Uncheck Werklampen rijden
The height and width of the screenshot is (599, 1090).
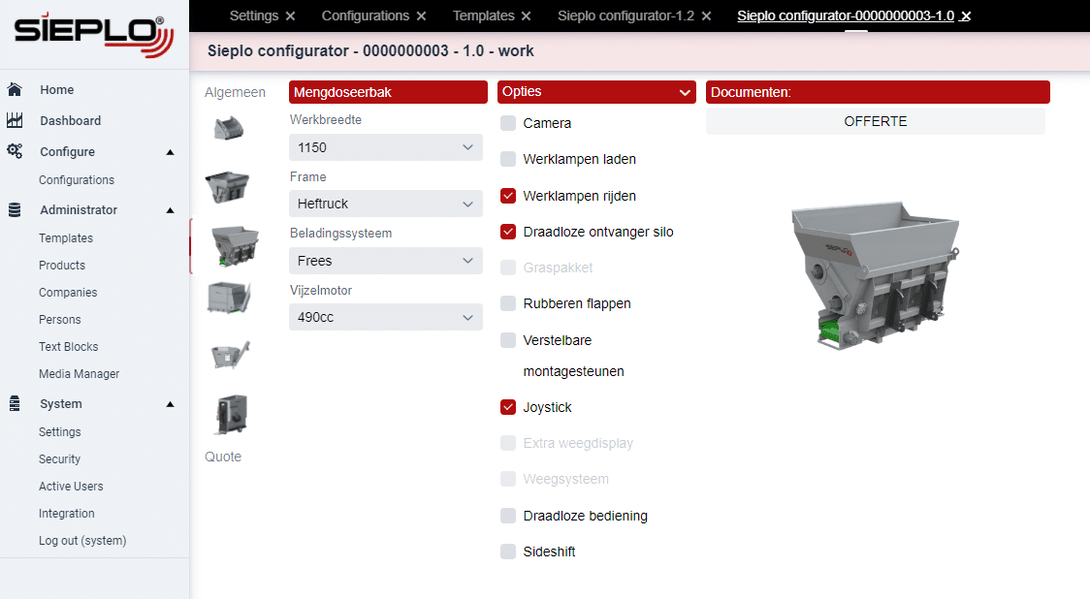click(508, 196)
